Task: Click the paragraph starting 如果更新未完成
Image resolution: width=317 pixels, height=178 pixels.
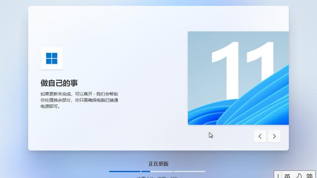Action: click(x=79, y=100)
